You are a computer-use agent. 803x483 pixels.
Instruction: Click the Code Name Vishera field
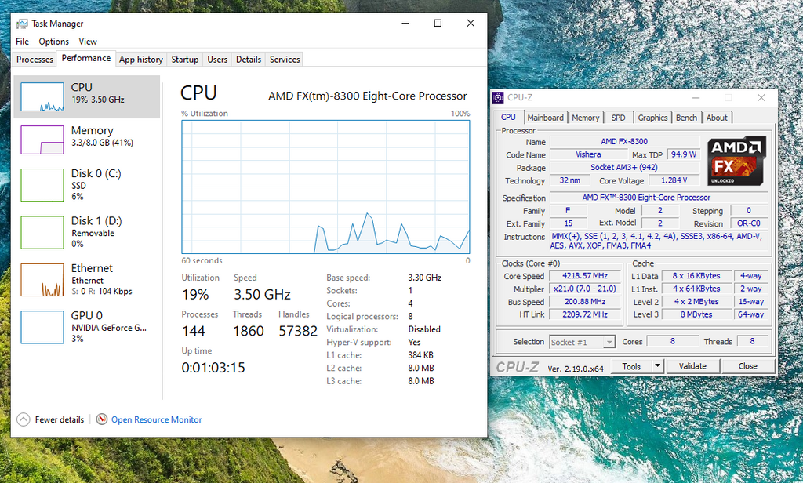tap(588, 154)
